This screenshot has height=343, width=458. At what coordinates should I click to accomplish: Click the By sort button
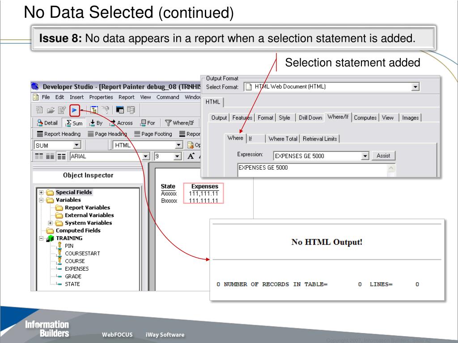96,123
